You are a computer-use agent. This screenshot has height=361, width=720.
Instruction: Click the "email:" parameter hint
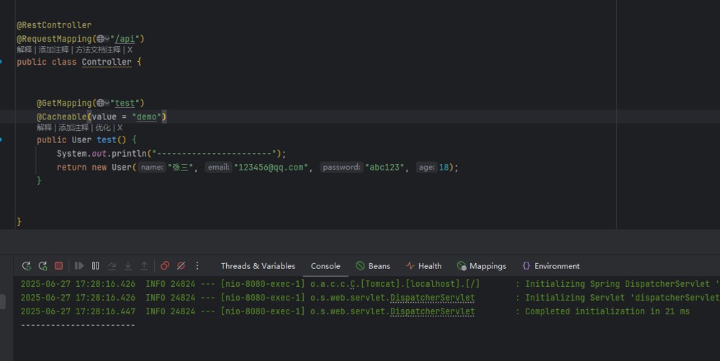click(x=218, y=168)
